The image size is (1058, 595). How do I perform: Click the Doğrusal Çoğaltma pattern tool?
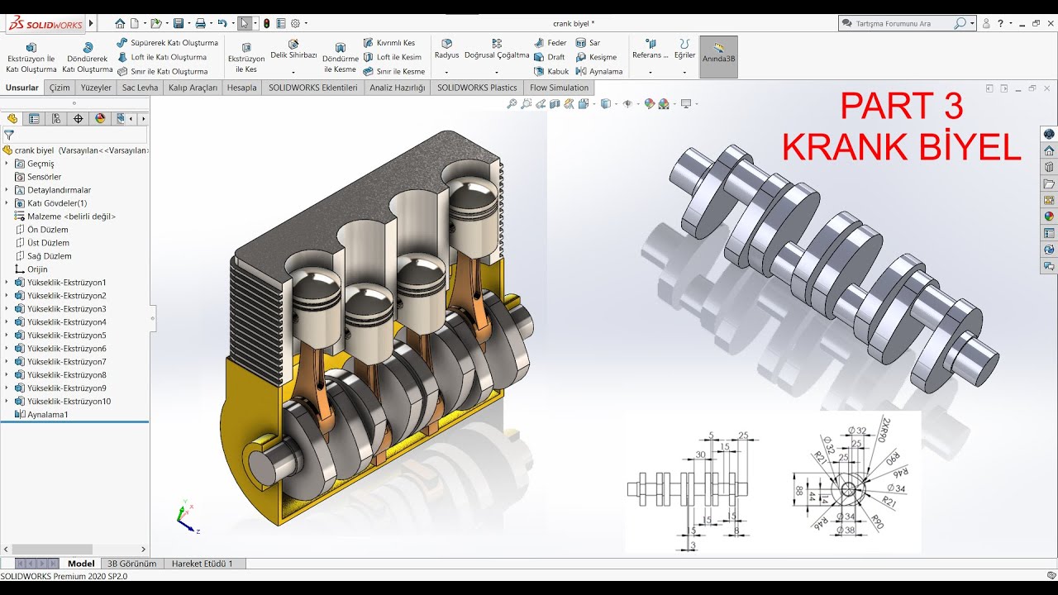tap(497, 49)
